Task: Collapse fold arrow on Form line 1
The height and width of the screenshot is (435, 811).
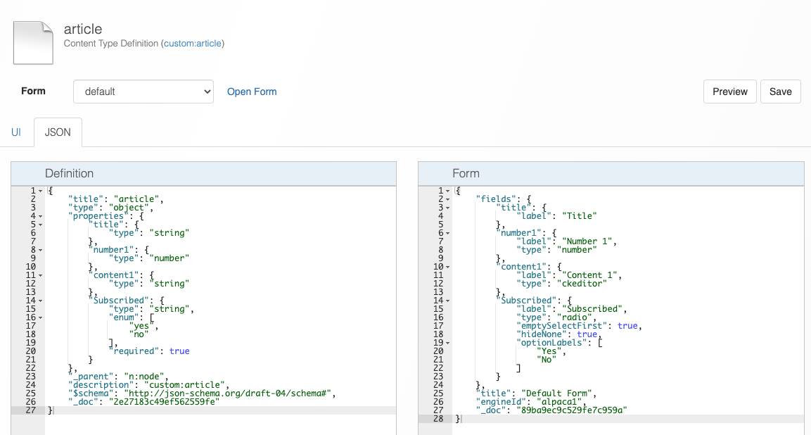Action: (x=448, y=191)
